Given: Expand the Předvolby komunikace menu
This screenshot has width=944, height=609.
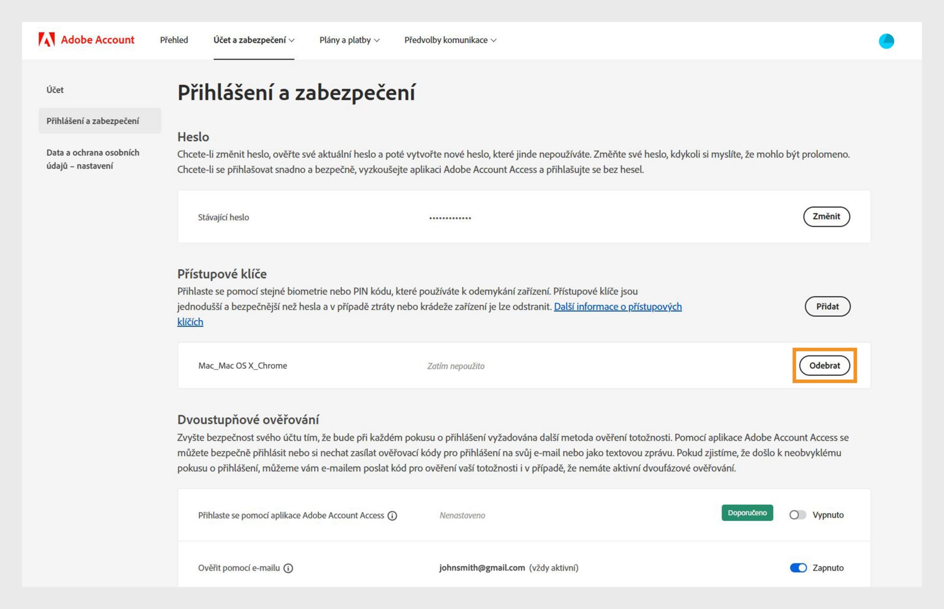Looking at the screenshot, I should [450, 40].
